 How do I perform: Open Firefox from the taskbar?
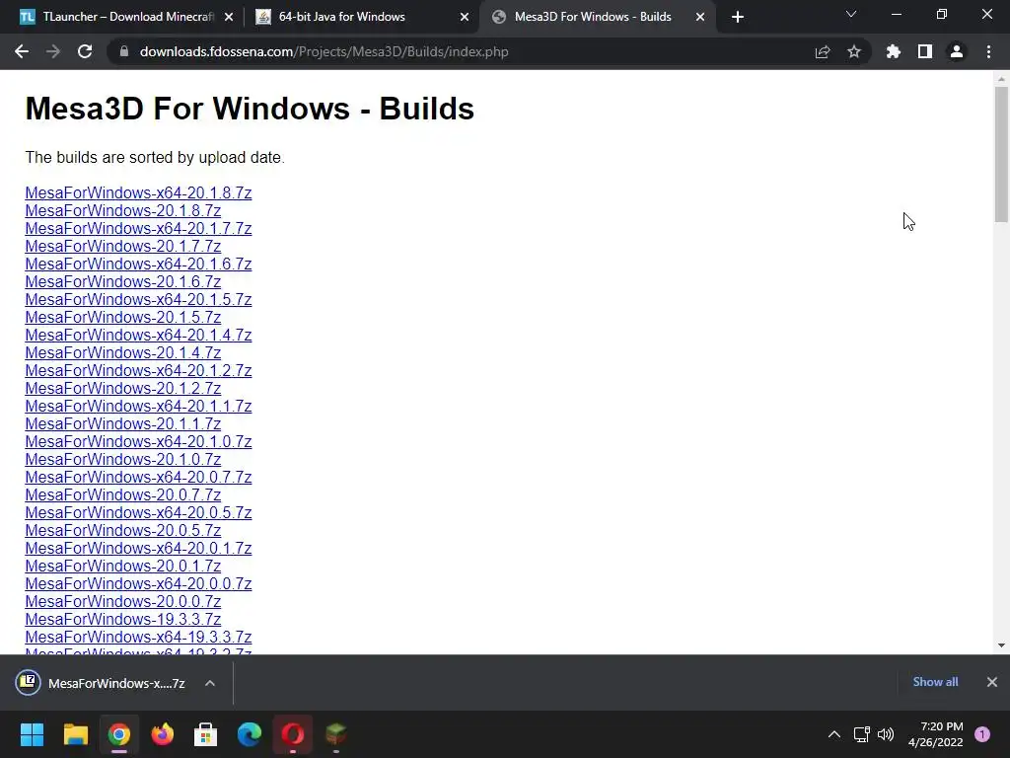click(x=163, y=734)
